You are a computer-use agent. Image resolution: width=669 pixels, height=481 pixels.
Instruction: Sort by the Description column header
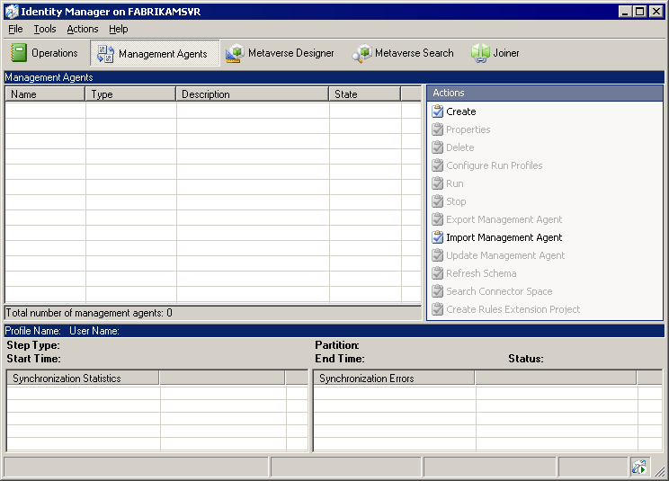(x=252, y=94)
